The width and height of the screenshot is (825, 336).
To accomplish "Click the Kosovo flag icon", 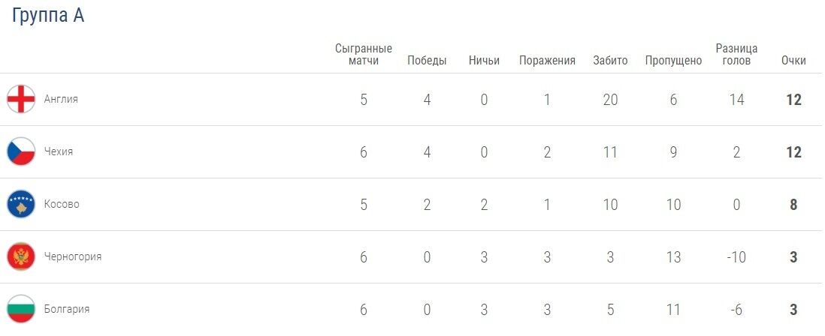I will [21, 204].
